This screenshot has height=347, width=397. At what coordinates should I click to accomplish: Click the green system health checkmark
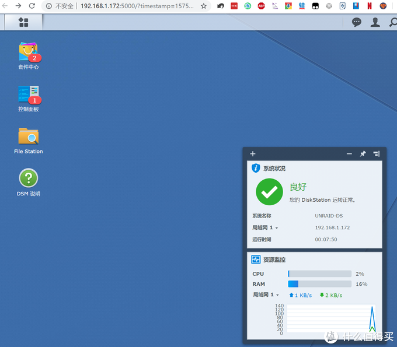(x=269, y=192)
